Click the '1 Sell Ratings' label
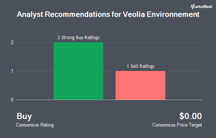The image size is (216, 138). 140,66
